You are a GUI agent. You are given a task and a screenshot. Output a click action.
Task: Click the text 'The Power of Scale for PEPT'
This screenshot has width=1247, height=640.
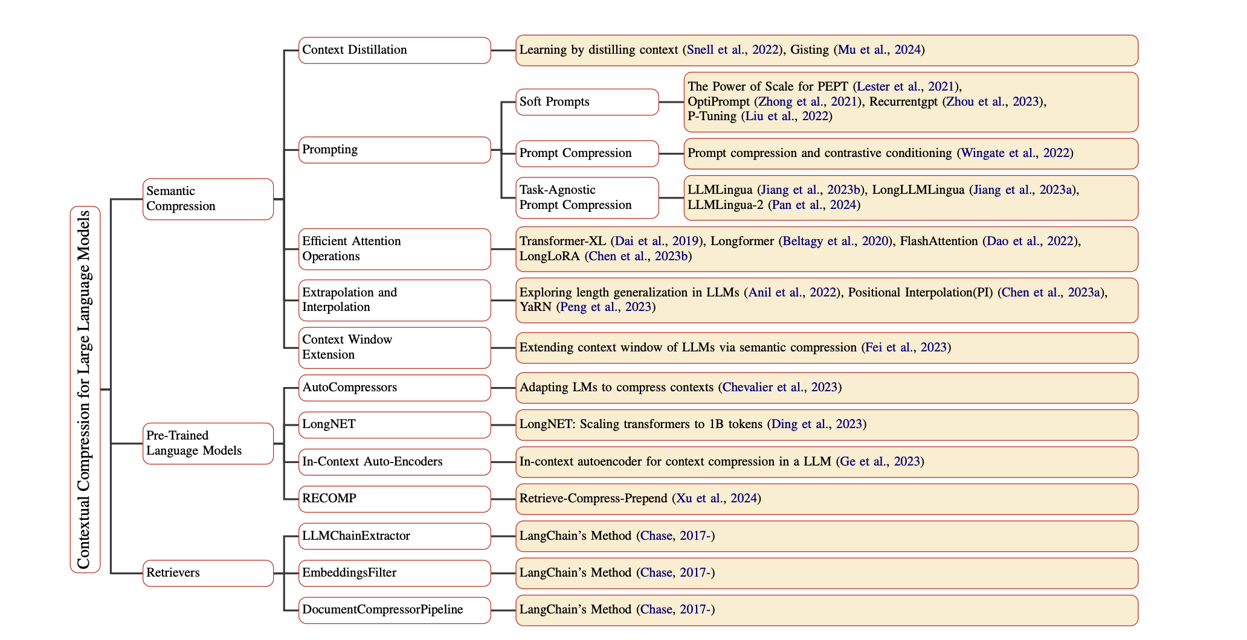coord(768,87)
